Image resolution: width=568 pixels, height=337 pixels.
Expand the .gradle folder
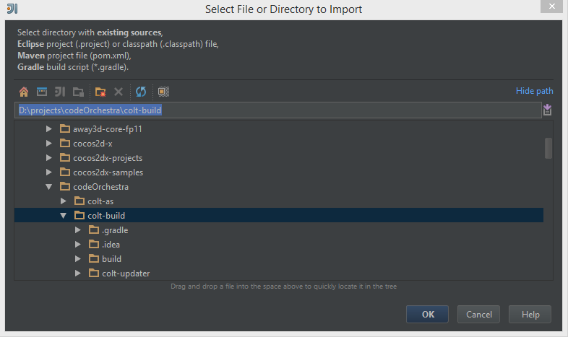78,230
